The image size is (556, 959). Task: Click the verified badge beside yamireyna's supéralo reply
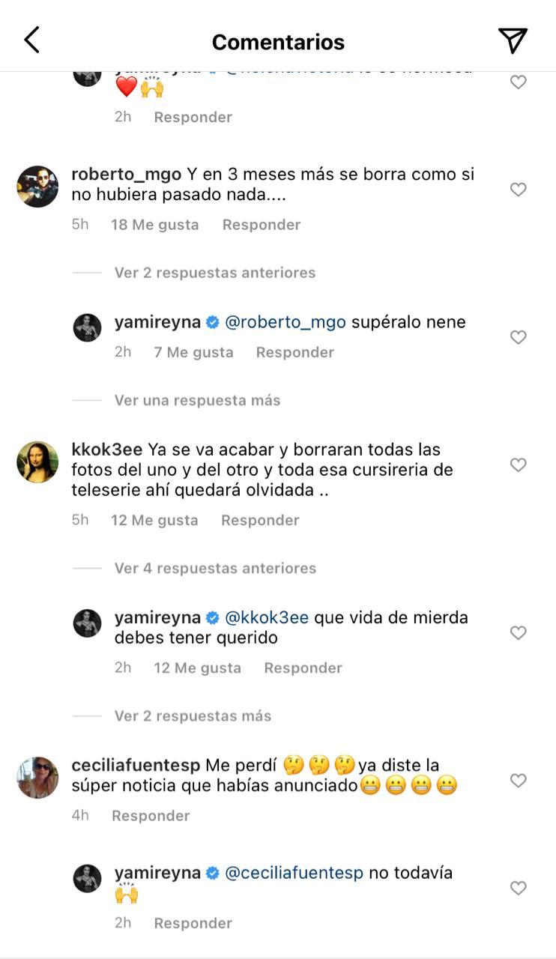(211, 321)
